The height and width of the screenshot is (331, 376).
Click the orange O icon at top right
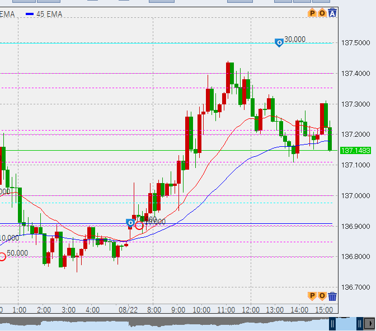pos(322,13)
